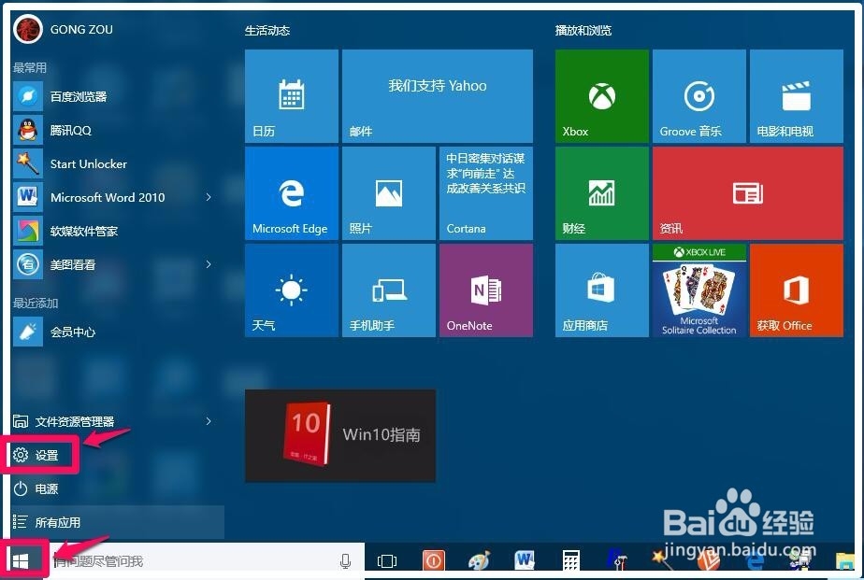Open Microsoft Edge from the tiles
Image resolution: width=864 pixels, height=580 pixels.
click(x=291, y=193)
